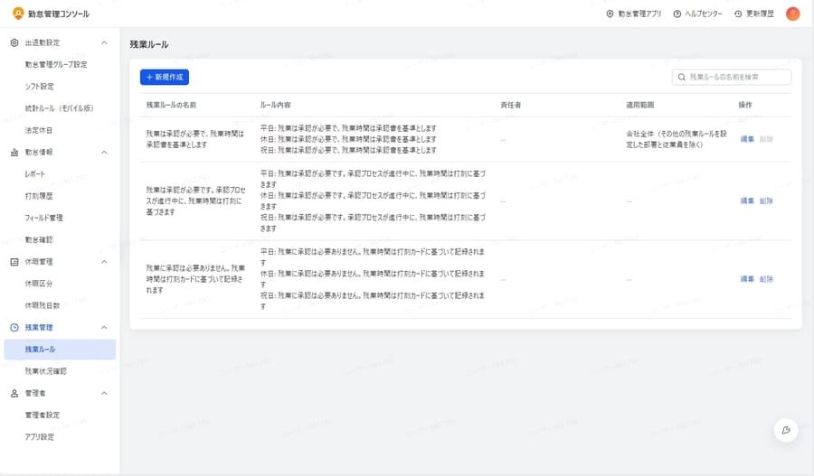Click the ルール内容 column header
The height and width of the screenshot is (476, 814).
(276, 105)
